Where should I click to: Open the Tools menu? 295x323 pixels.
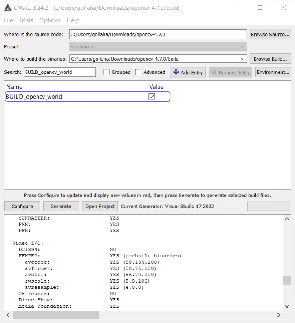[26, 20]
